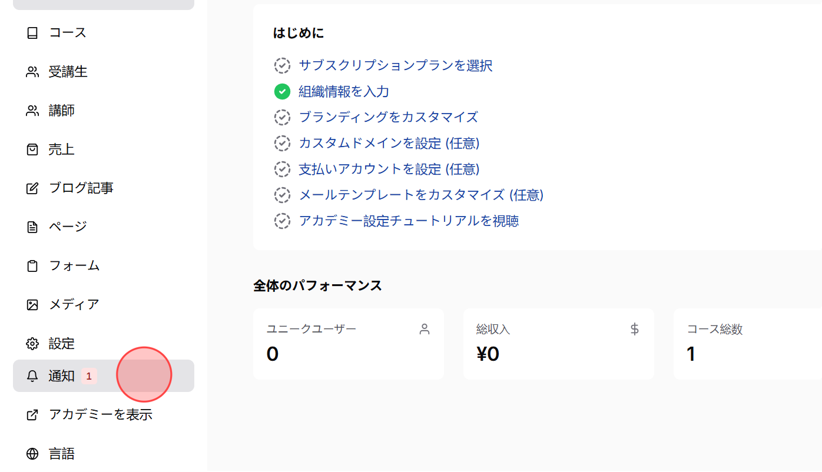Open the ブランディングをカスタマイズ link
Image resolution: width=822 pixels, height=472 pixels.
(x=388, y=117)
